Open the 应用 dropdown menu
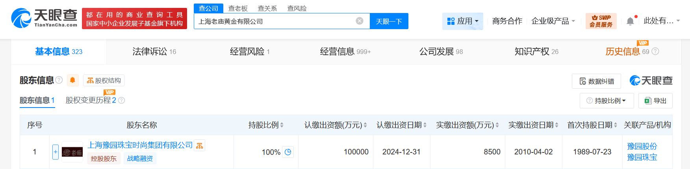The height and width of the screenshot is (169, 690). point(463,21)
